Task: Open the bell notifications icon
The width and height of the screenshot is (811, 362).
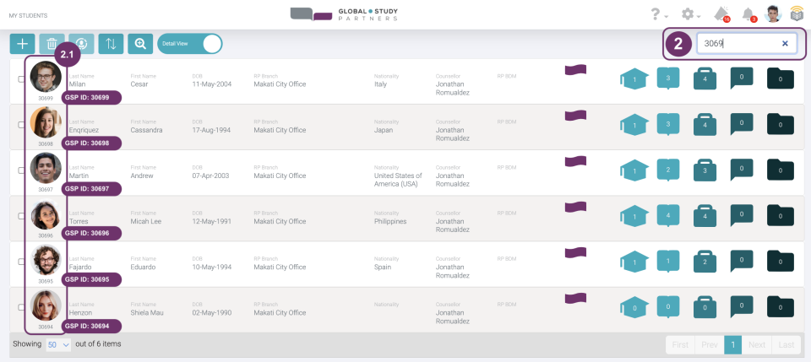Action: pyautogui.click(x=748, y=14)
